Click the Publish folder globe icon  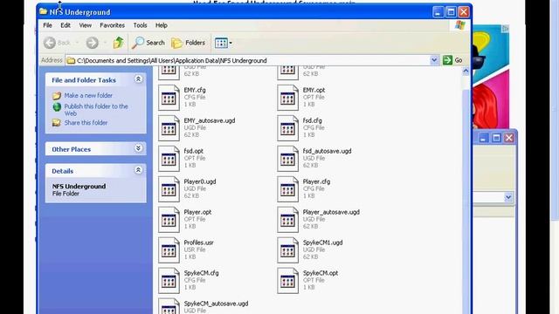[x=57, y=106]
